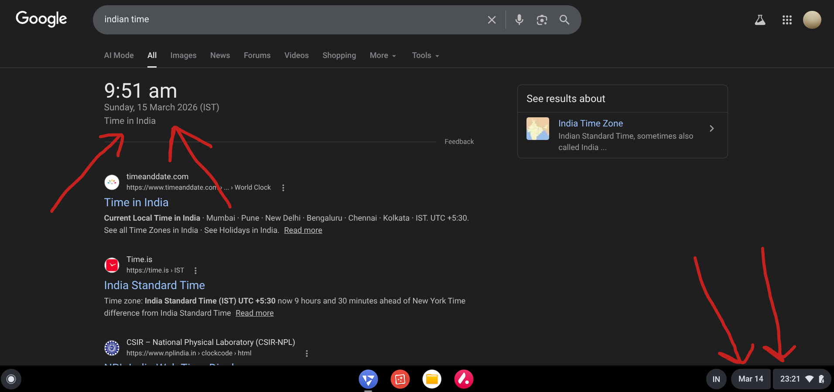
Task: Click the magnifying glass search button
Action: [564, 20]
